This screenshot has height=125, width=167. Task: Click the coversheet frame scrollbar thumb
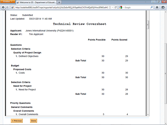(148, 25)
